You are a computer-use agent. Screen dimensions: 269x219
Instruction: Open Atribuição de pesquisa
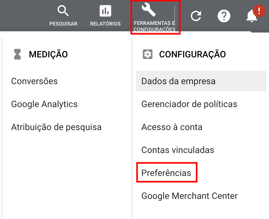coord(56,127)
